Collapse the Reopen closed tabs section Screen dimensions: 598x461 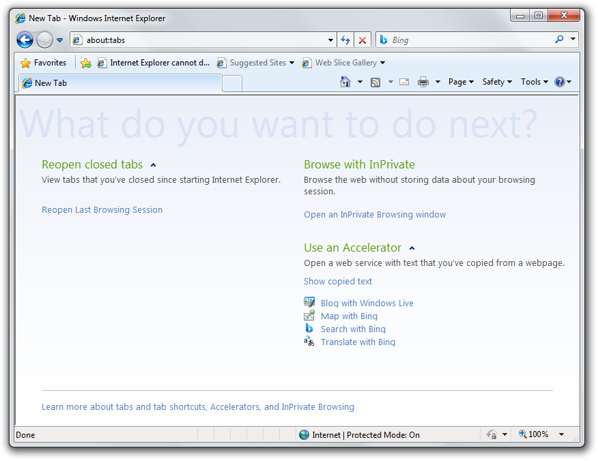[x=154, y=165]
